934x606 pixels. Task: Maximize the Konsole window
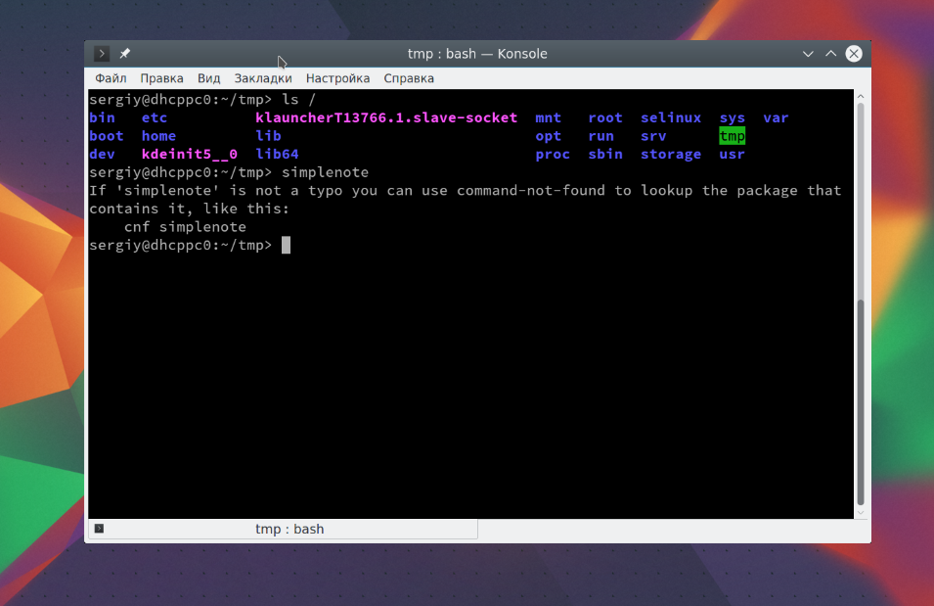coord(830,54)
